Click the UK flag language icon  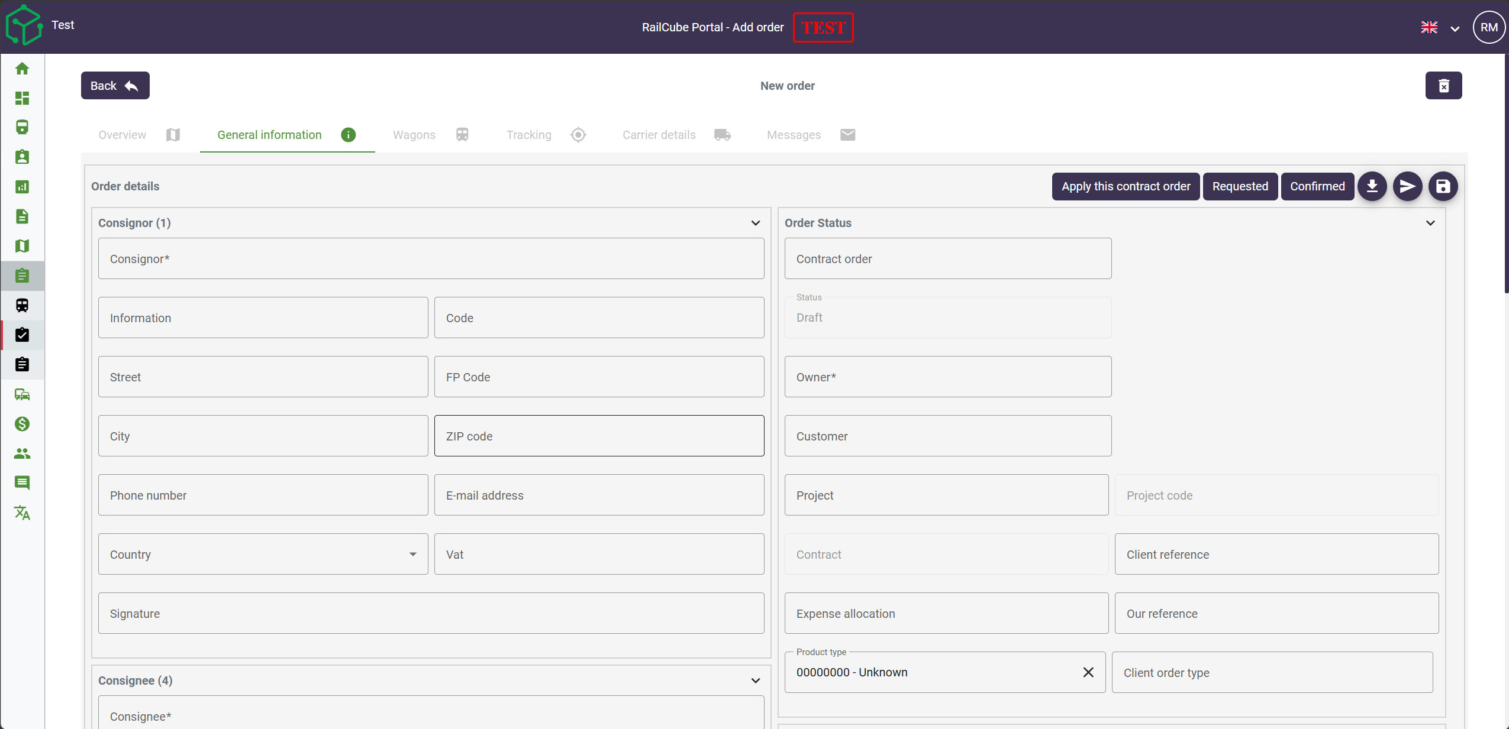pos(1429,27)
